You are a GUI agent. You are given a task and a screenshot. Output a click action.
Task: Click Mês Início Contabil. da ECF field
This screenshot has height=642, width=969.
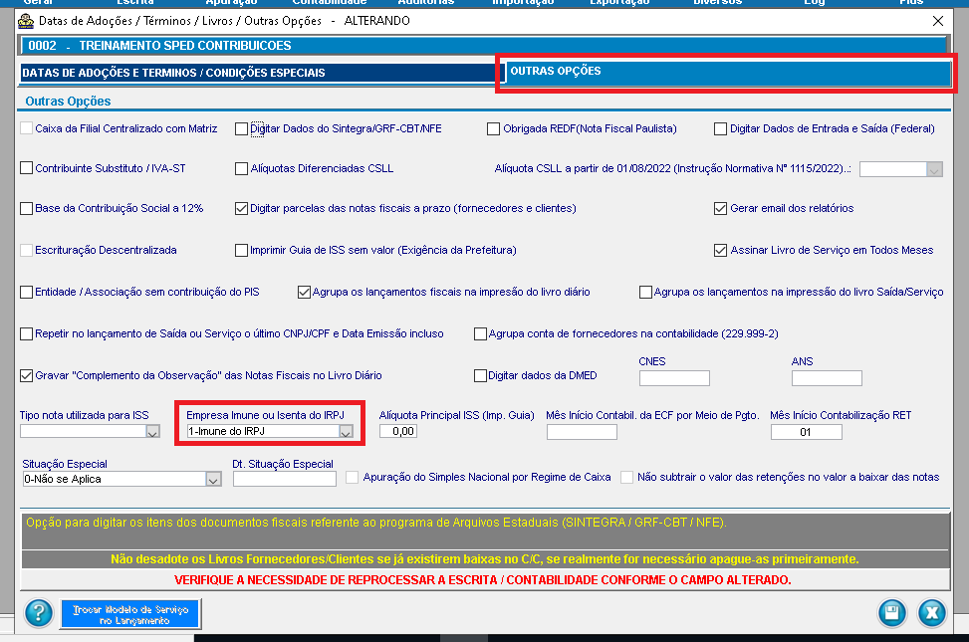pyautogui.click(x=582, y=432)
